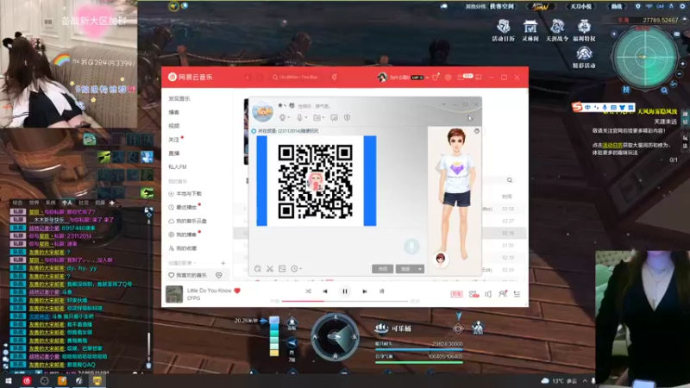Mute volume in NetEase player bar
Image resolution: width=690 pixels, height=388 pixels.
point(488,294)
